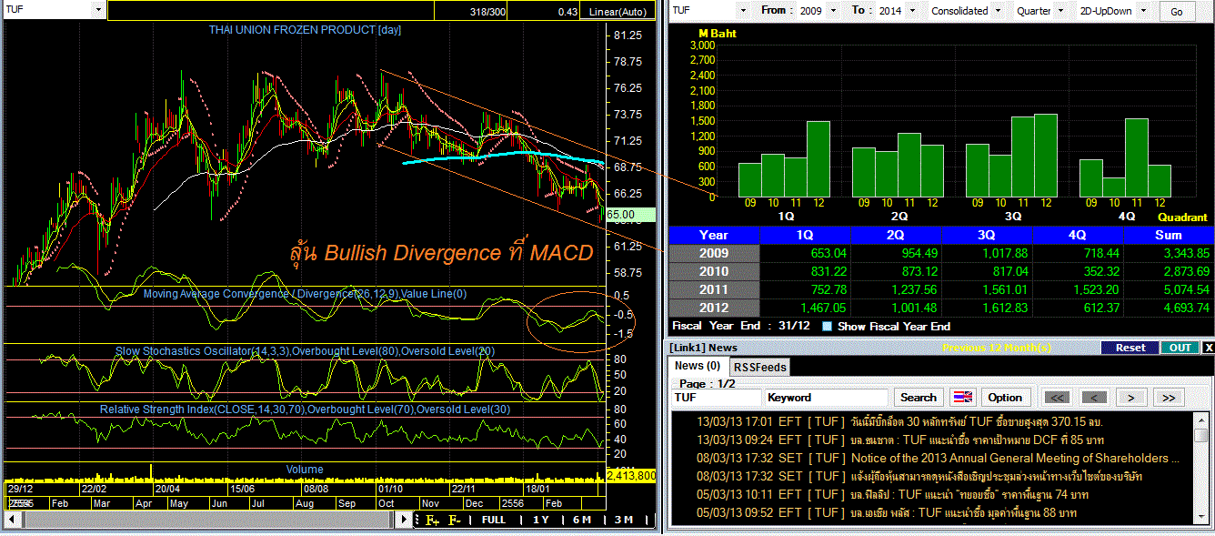Jump to first news page (<<)
The height and width of the screenshot is (536, 1215).
point(1056,398)
